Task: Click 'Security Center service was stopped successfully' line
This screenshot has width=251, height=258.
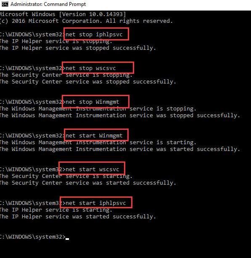Action: [x=88, y=82]
